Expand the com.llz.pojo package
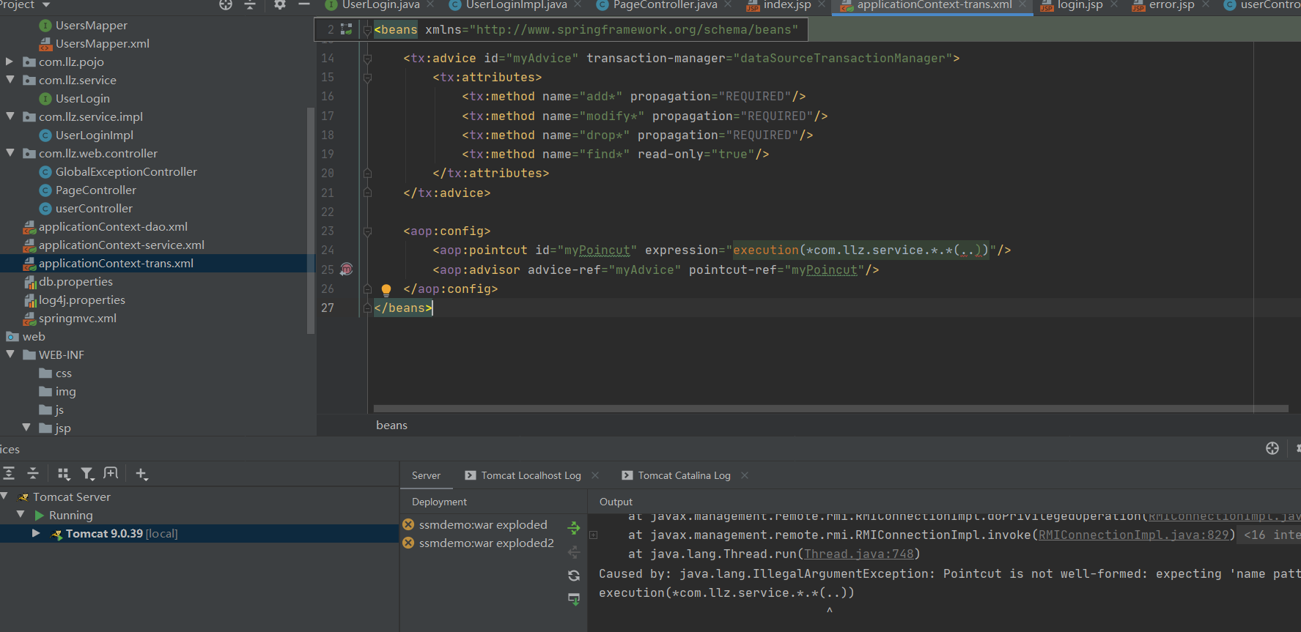This screenshot has height=632, width=1301. [10, 62]
